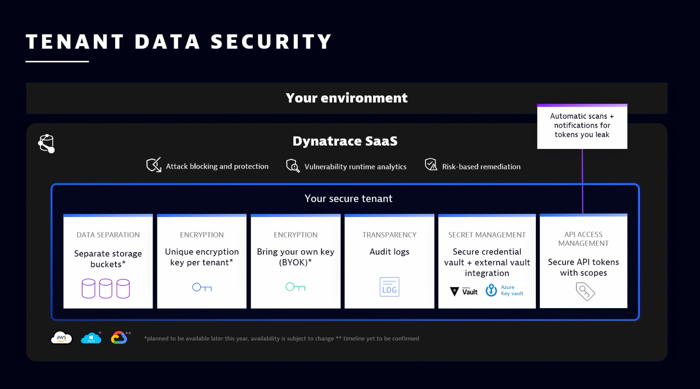The height and width of the screenshot is (389, 700).
Task: Click the attack blocking shield icon
Action: 154,165
